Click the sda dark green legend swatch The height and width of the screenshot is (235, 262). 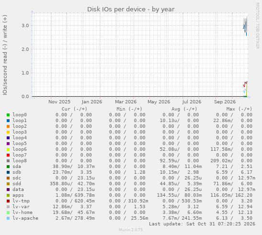tap(8, 167)
